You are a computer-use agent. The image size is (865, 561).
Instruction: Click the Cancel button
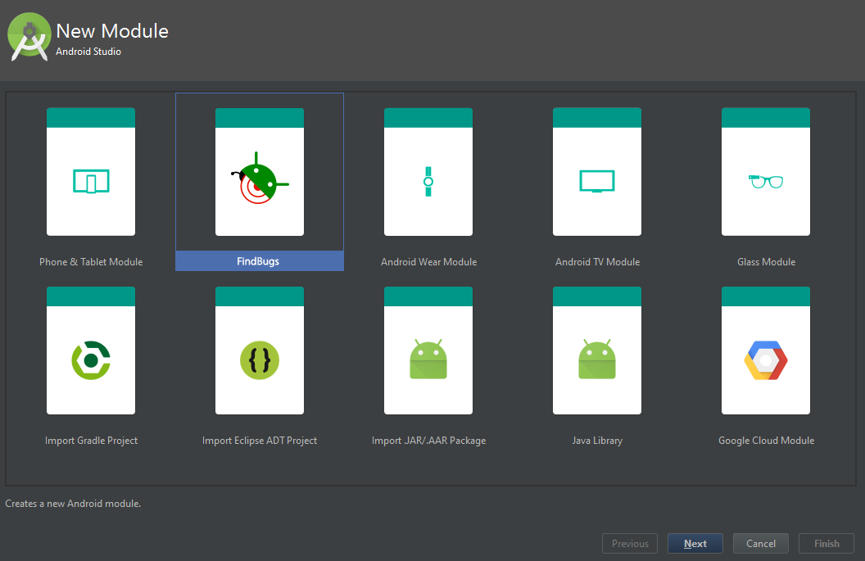[x=761, y=543]
